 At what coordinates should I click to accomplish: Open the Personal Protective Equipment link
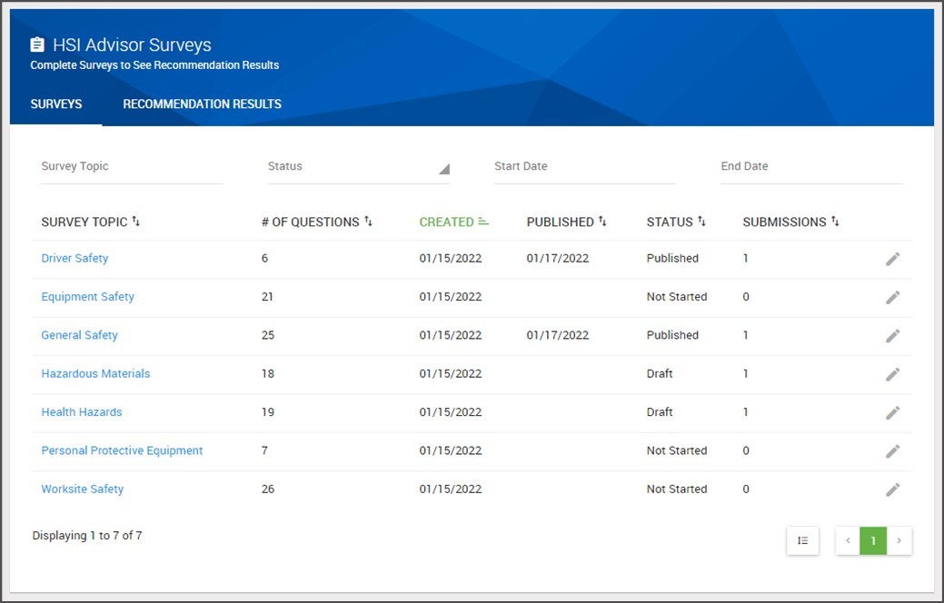point(123,450)
